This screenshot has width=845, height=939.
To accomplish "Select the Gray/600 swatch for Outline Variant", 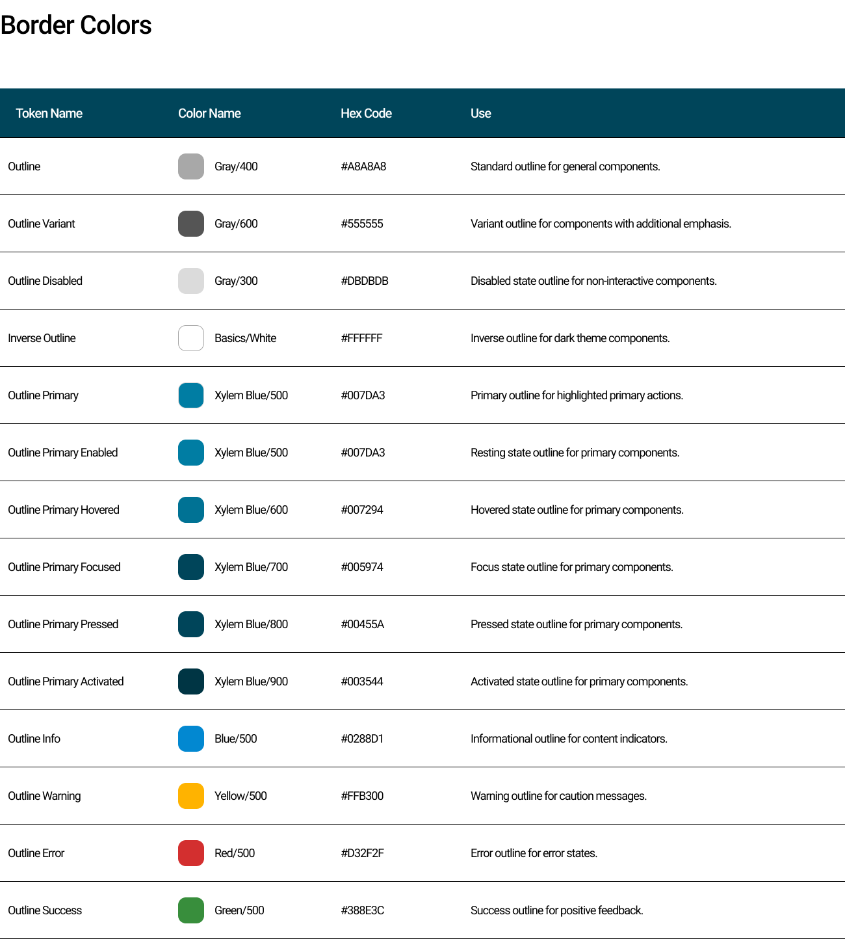I will (x=190, y=224).
